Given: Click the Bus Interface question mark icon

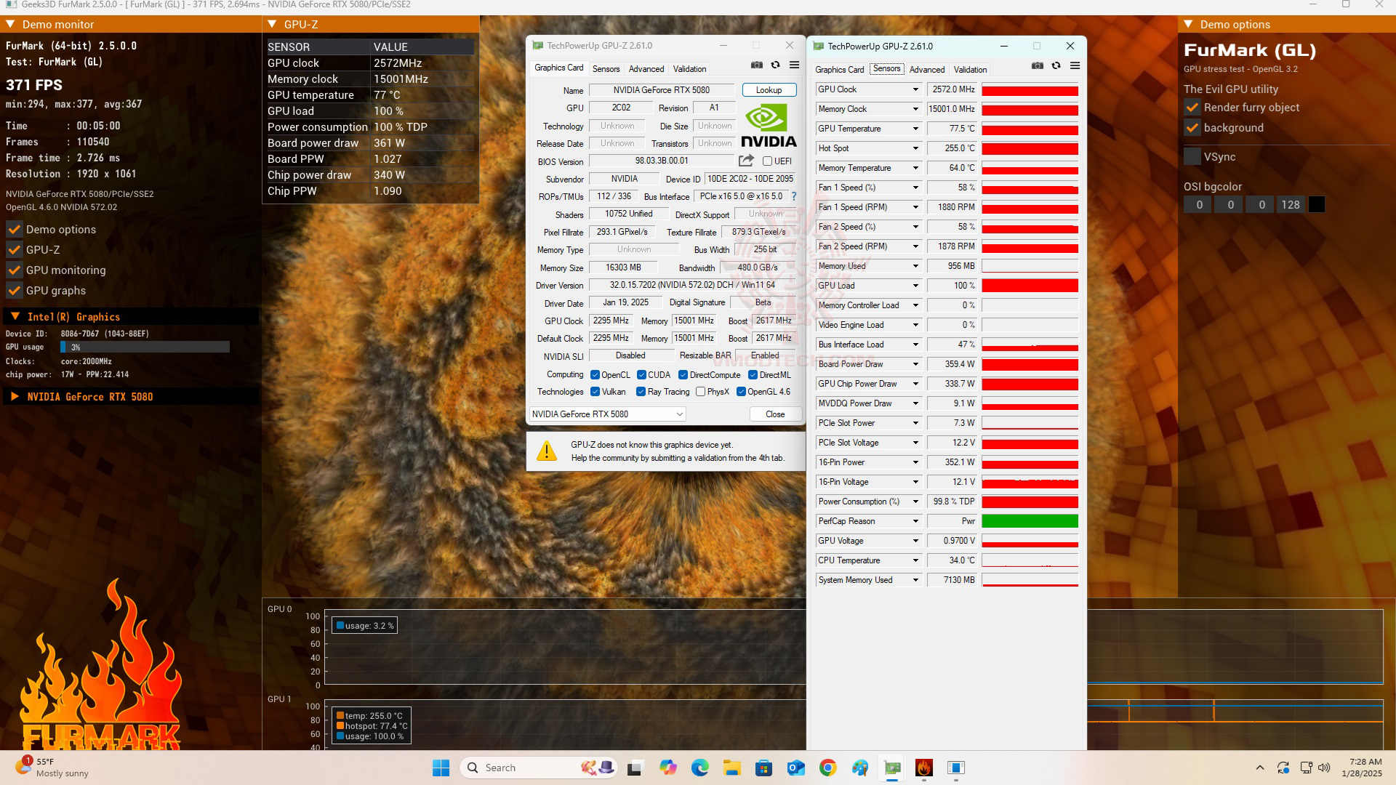Looking at the screenshot, I should pos(794,196).
